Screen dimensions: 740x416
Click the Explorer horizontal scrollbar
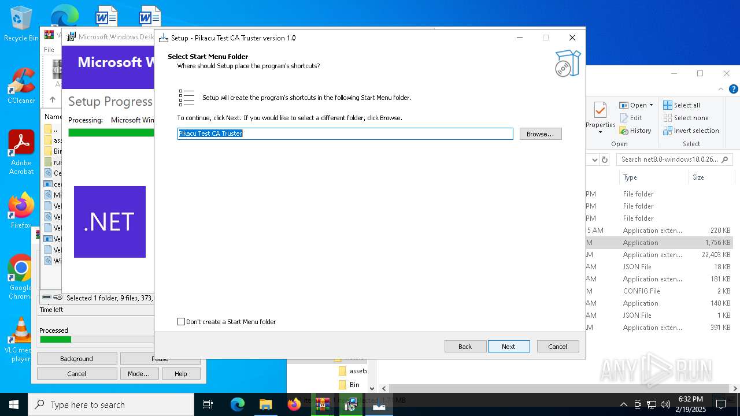pos(558,389)
